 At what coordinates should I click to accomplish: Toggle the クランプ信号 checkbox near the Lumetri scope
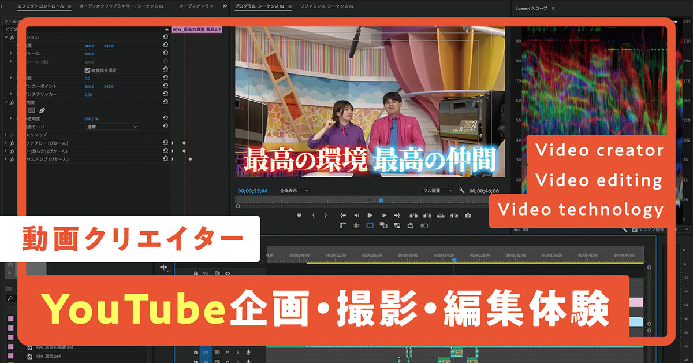(635, 229)
